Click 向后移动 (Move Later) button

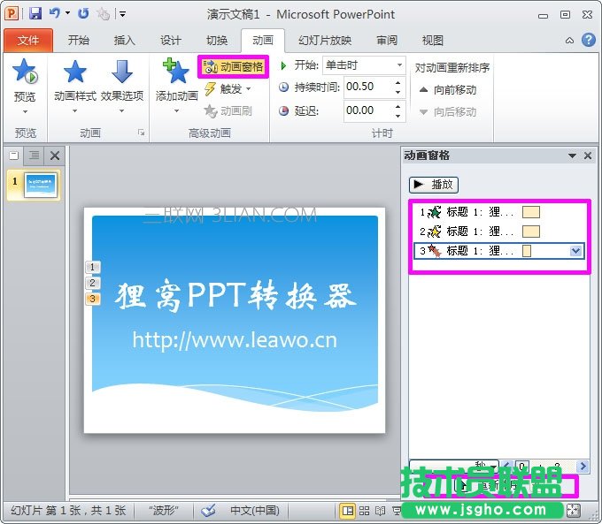448,112
